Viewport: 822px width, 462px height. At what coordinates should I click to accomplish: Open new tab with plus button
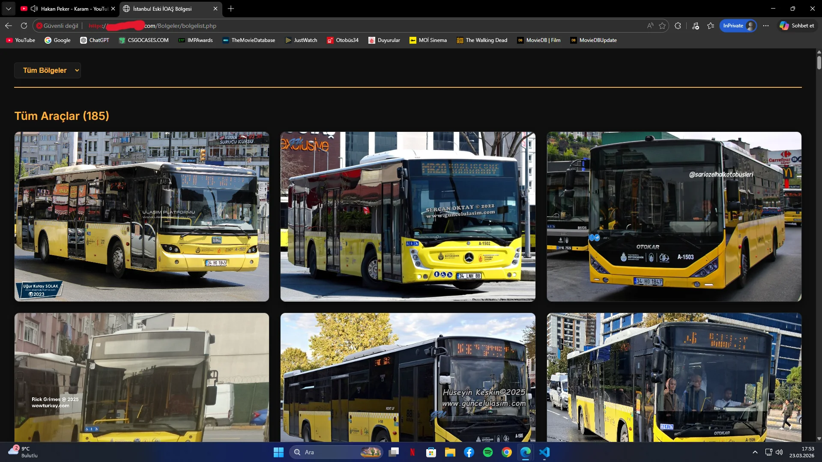pyautogui.click(x=231, y=9)
